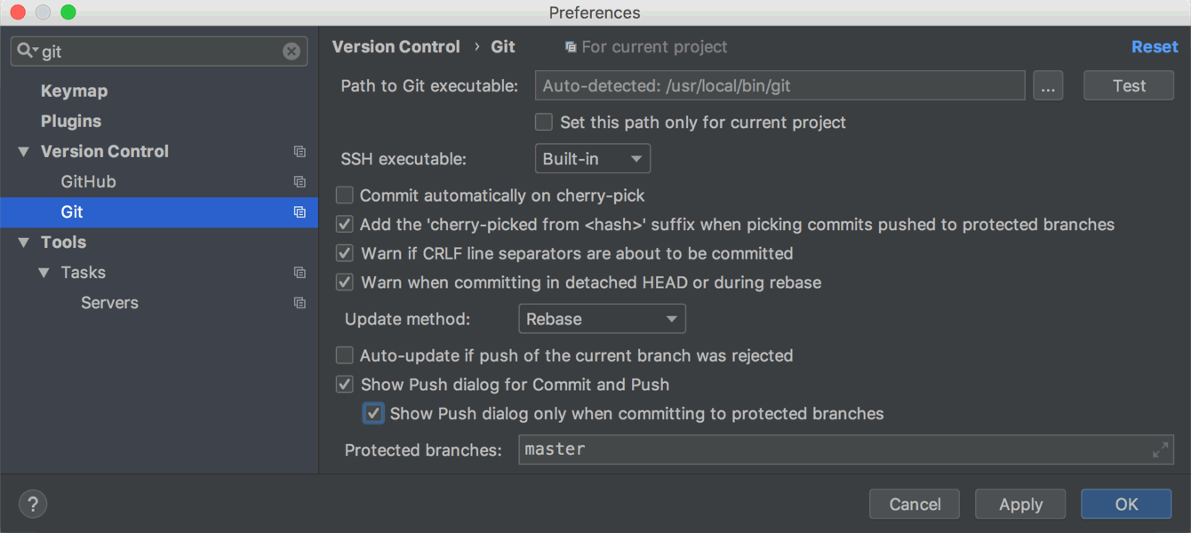Click the search magnifier history icon
The width and height of the screenshot is (1191, 533).
click(28, 52)
